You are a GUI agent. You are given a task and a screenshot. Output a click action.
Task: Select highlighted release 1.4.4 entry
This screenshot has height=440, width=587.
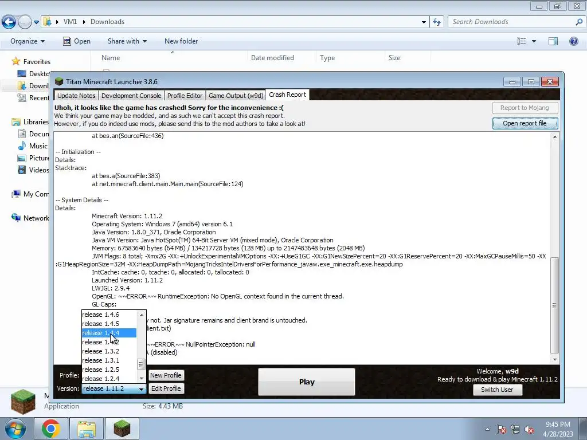[109, 333]
